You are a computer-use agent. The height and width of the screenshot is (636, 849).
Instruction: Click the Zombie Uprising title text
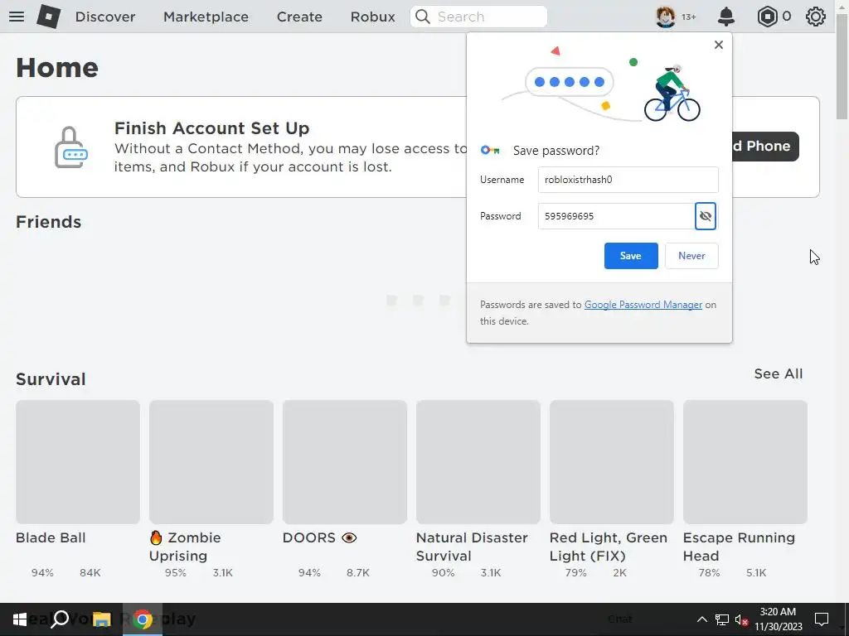185,547
